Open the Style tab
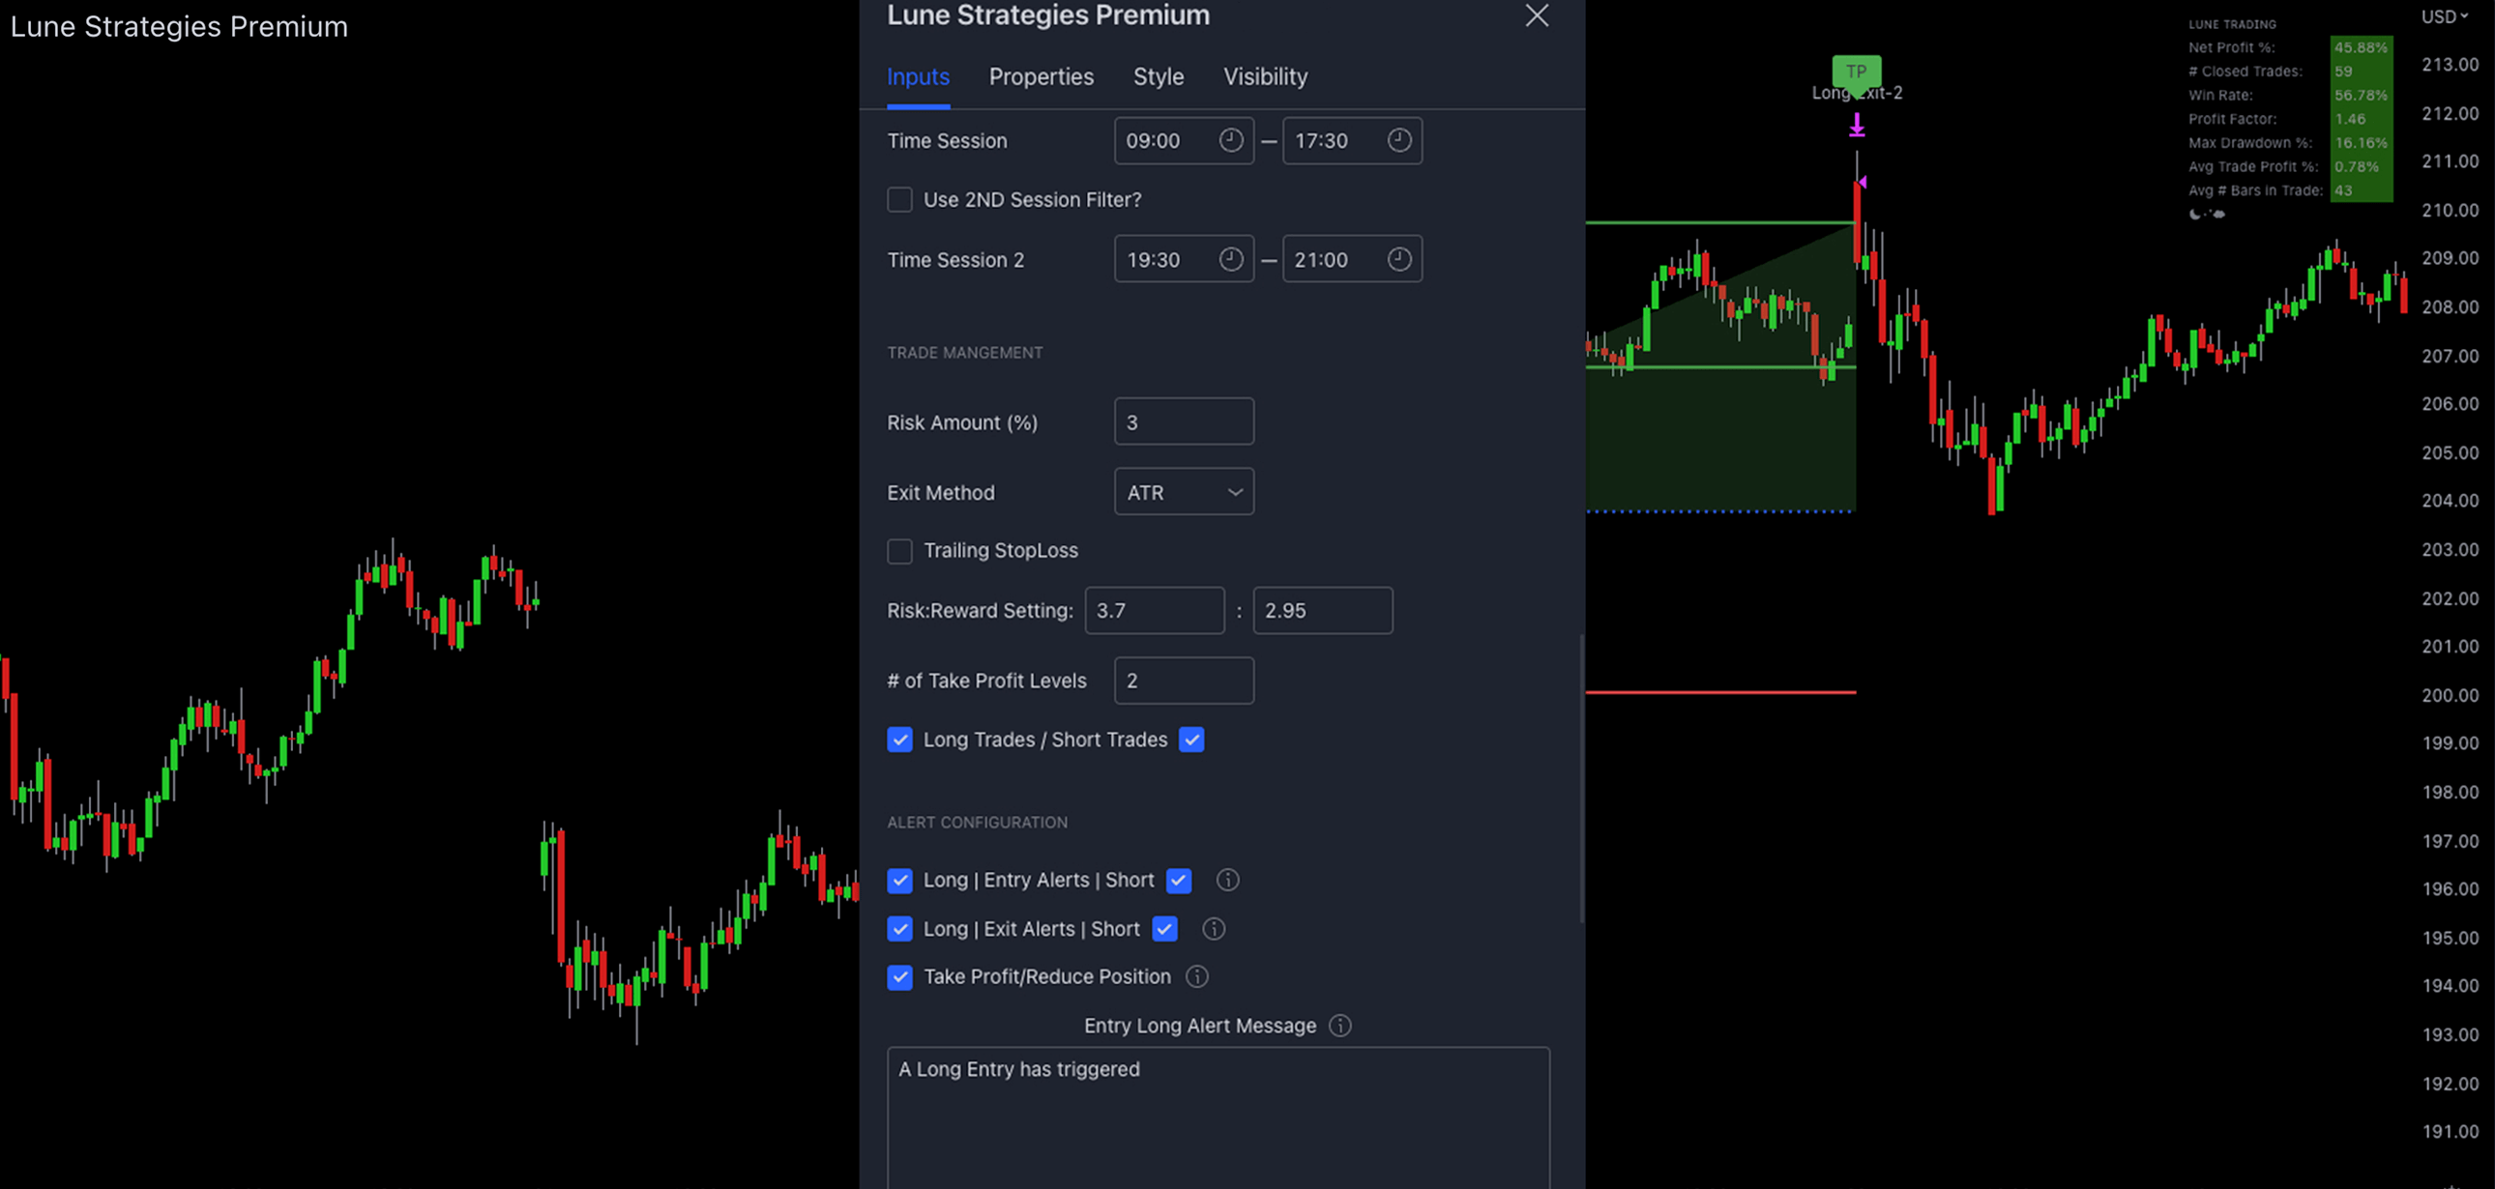This screenshot has height=1189, width=2495. click(x=1159, y=76)
